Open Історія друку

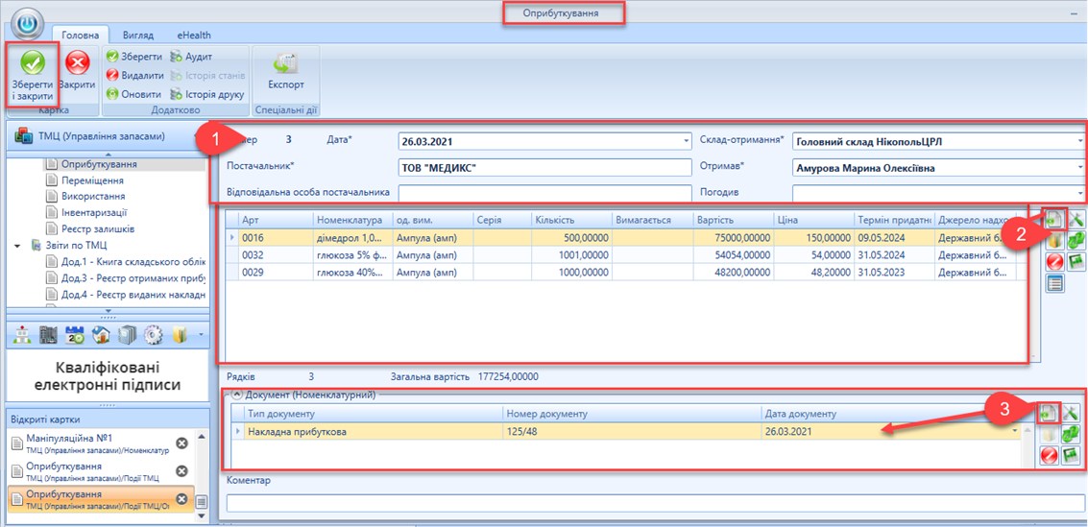click(x=206, y=94)
